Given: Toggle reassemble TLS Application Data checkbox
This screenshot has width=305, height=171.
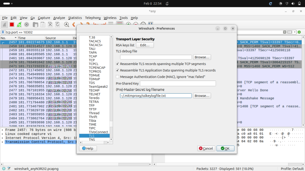Looking at the screenshot, I should click(x=117, y=70).
